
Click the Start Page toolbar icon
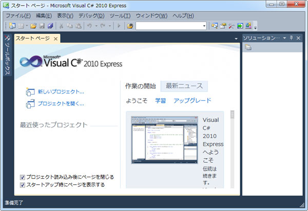(x=240, y=26)
